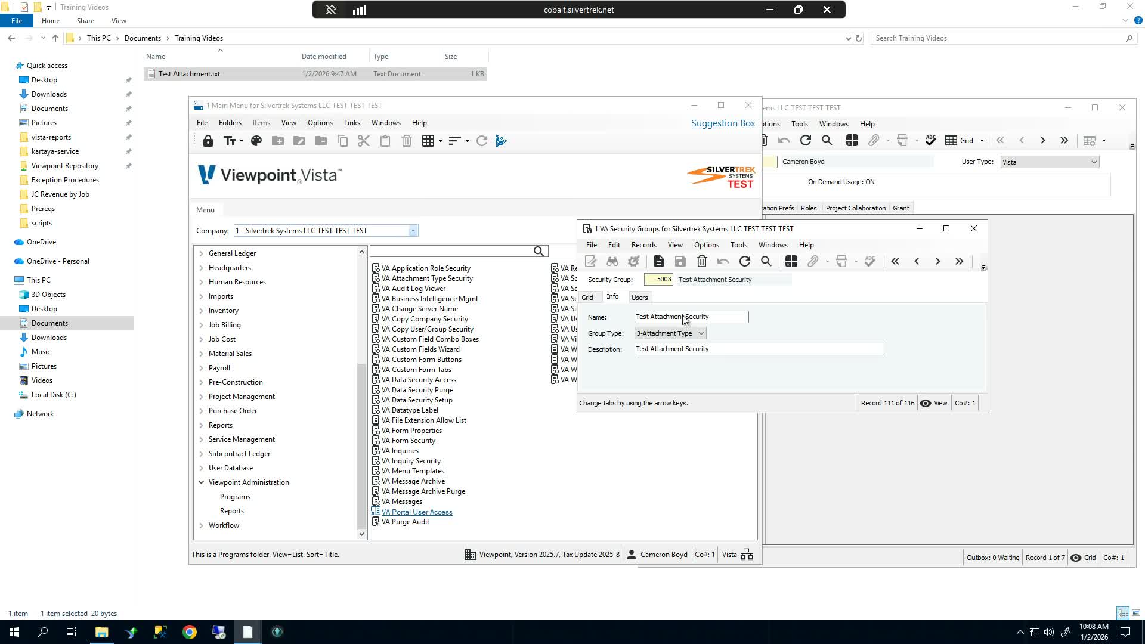The height and width of the screenshot is (644, 1145).
Task: Click the Name input field
Action: tap(691, 317)
